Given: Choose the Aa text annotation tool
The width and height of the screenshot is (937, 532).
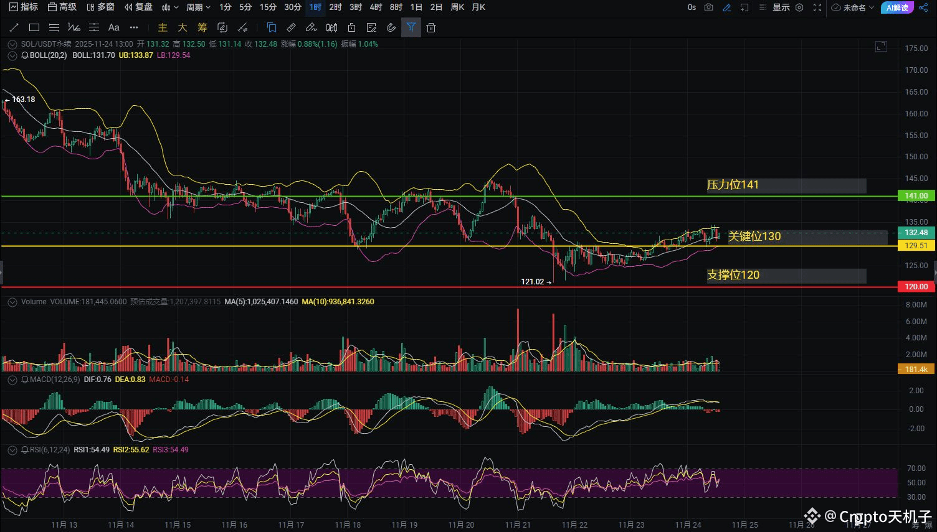Looking at the screenshot, I should 113,27.
